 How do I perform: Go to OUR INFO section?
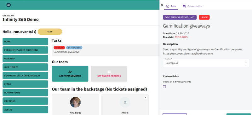click(26, 59)
